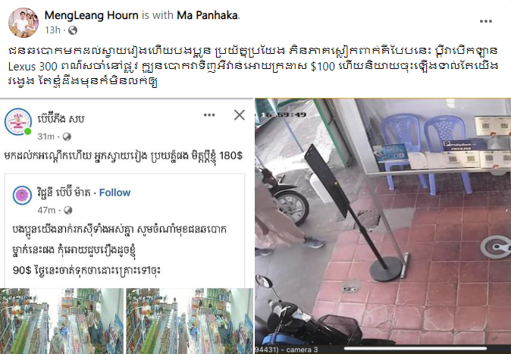Close the embedded post with the X button
Image resolution: width=511 pixels, height=354 pixels.
point(240,114)
